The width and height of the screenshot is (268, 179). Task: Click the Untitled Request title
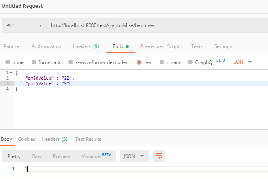[22, 6]
